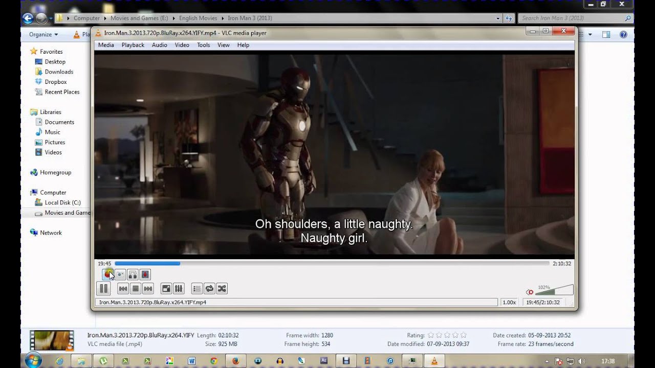655x368 pixels.
Task: Open Desktop in Favorites
Action: [x=50, y=62]
